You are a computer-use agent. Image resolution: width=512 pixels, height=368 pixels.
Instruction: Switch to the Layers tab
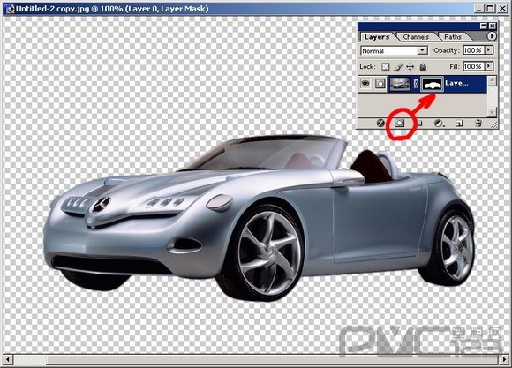point(377,37)
